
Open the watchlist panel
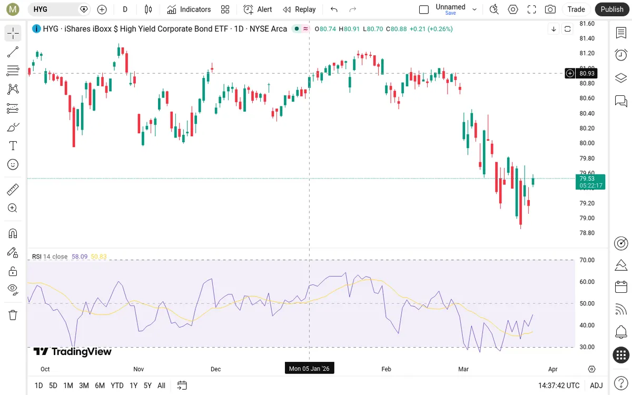pyautogui.click(x=621, y=33)
